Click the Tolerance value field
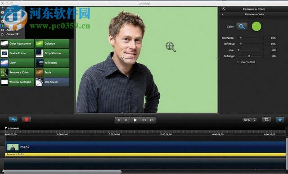The image size is (288, 174). point(270,38)
